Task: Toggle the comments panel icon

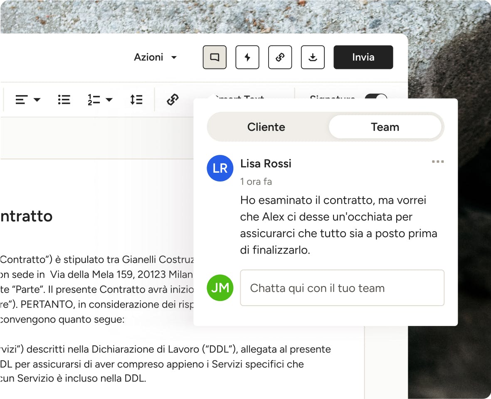Action: [x=215, y=57]
